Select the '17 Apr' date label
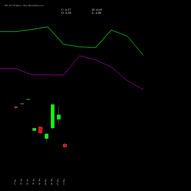The height and width of the screenshot is (191, 191). pyautogui.click(x=15, y=182)
